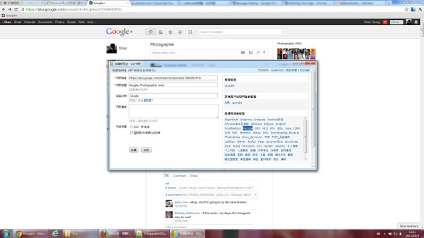The width and height of the screenshot is (424, 238).
Task: Click the description text area in dialog
Action: pos(174,111)
